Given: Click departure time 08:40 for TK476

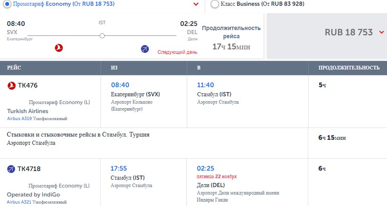Looking at the screenshot, I should (120, 85).
